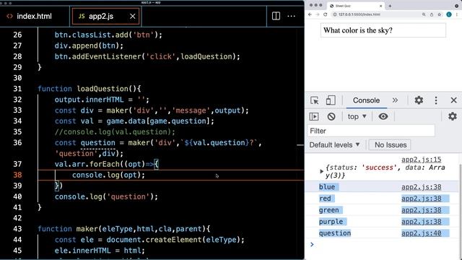Split the editor with the layout icon

[x=276, y=16]
